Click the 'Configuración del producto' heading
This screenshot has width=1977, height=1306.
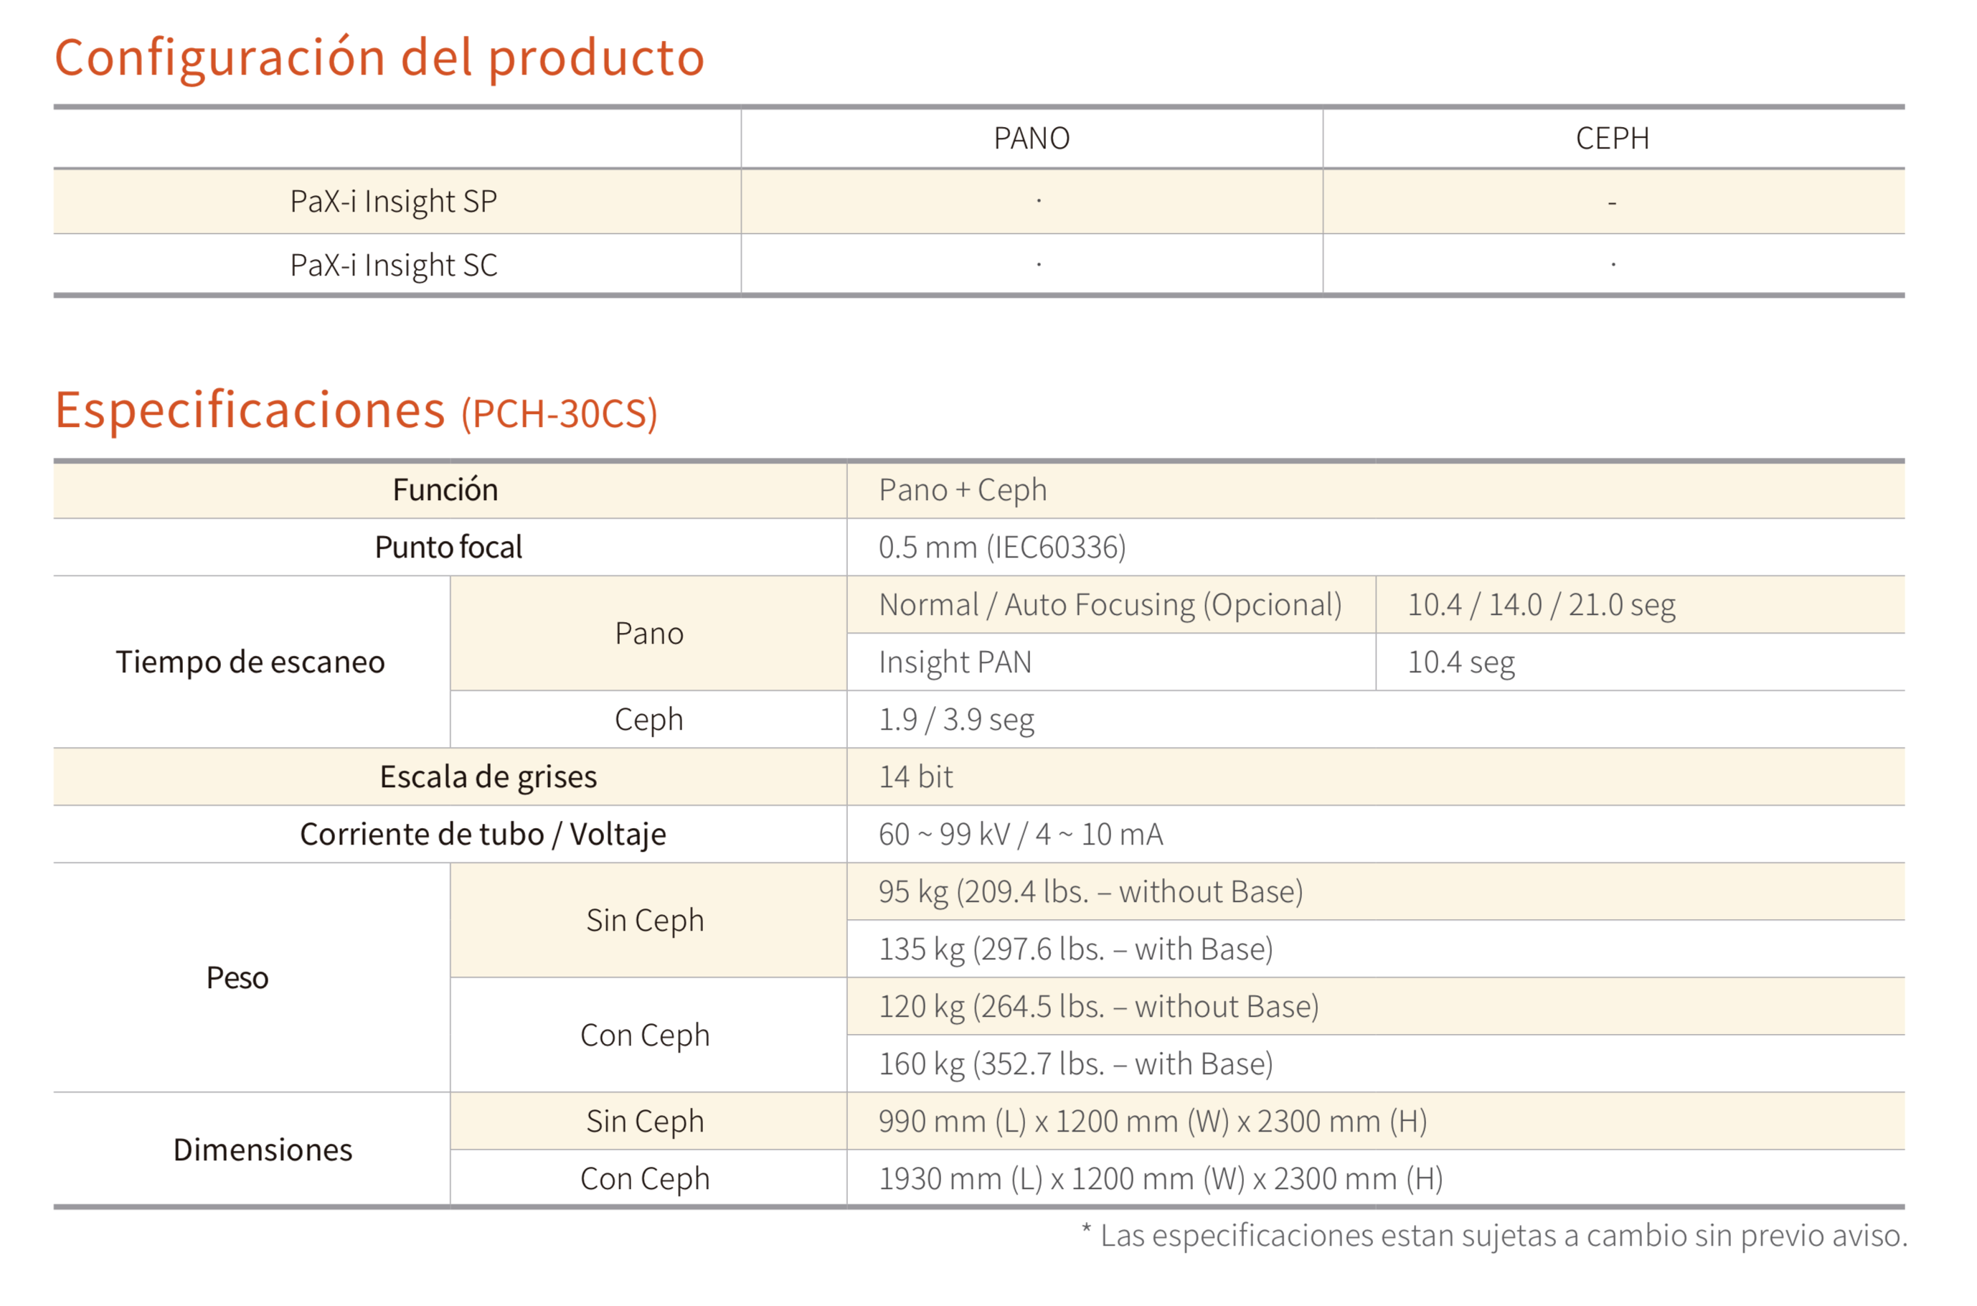379,58
